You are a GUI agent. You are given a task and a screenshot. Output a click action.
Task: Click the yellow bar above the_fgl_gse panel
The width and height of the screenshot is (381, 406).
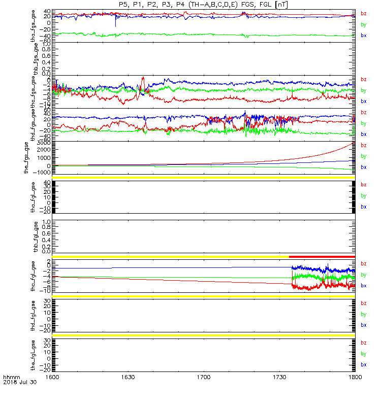pos(204,335)
